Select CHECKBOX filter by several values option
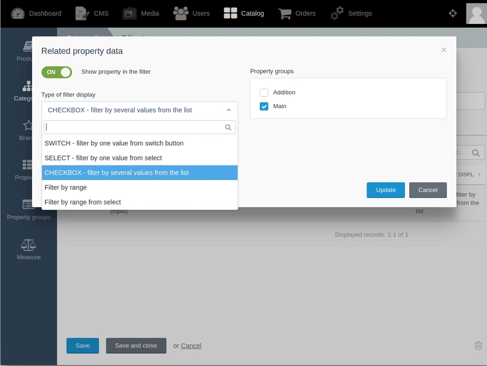The width and height of the screenshot is (487, 366). coord(139,173)
